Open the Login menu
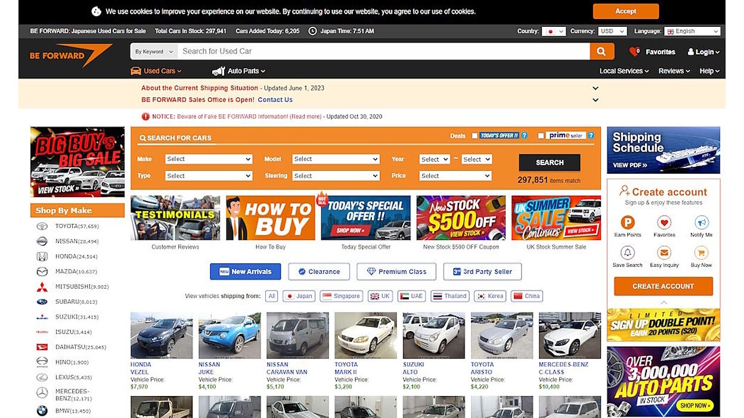The width and height of the screenshot is (744, 418). [x=703, y=52]
